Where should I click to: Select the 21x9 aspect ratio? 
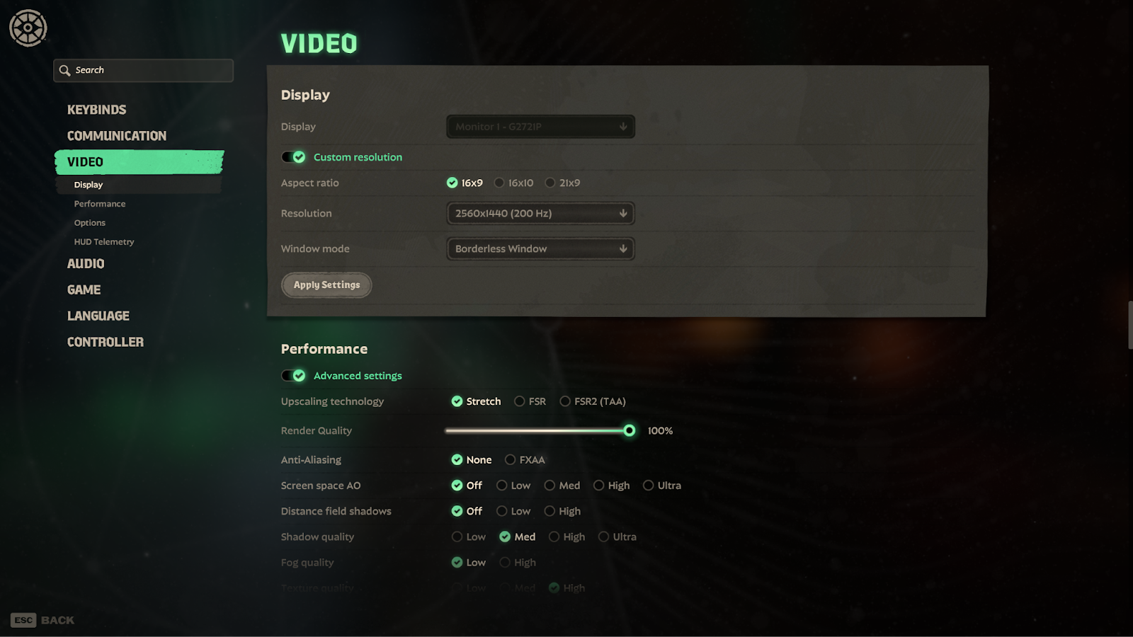(x=550, y=183)
